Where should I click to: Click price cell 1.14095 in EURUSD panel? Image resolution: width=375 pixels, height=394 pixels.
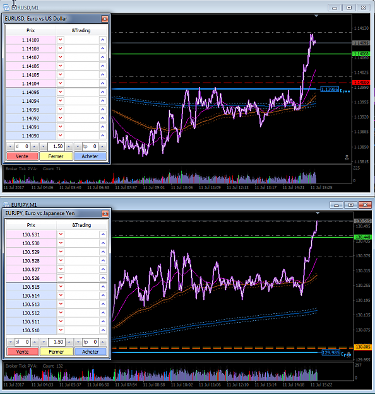(x=31, y=92)
